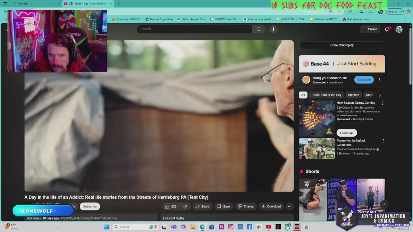This screenshot has width=413, height=232.
Task: Click Edge Update button
Action: (x=395, y=12)
